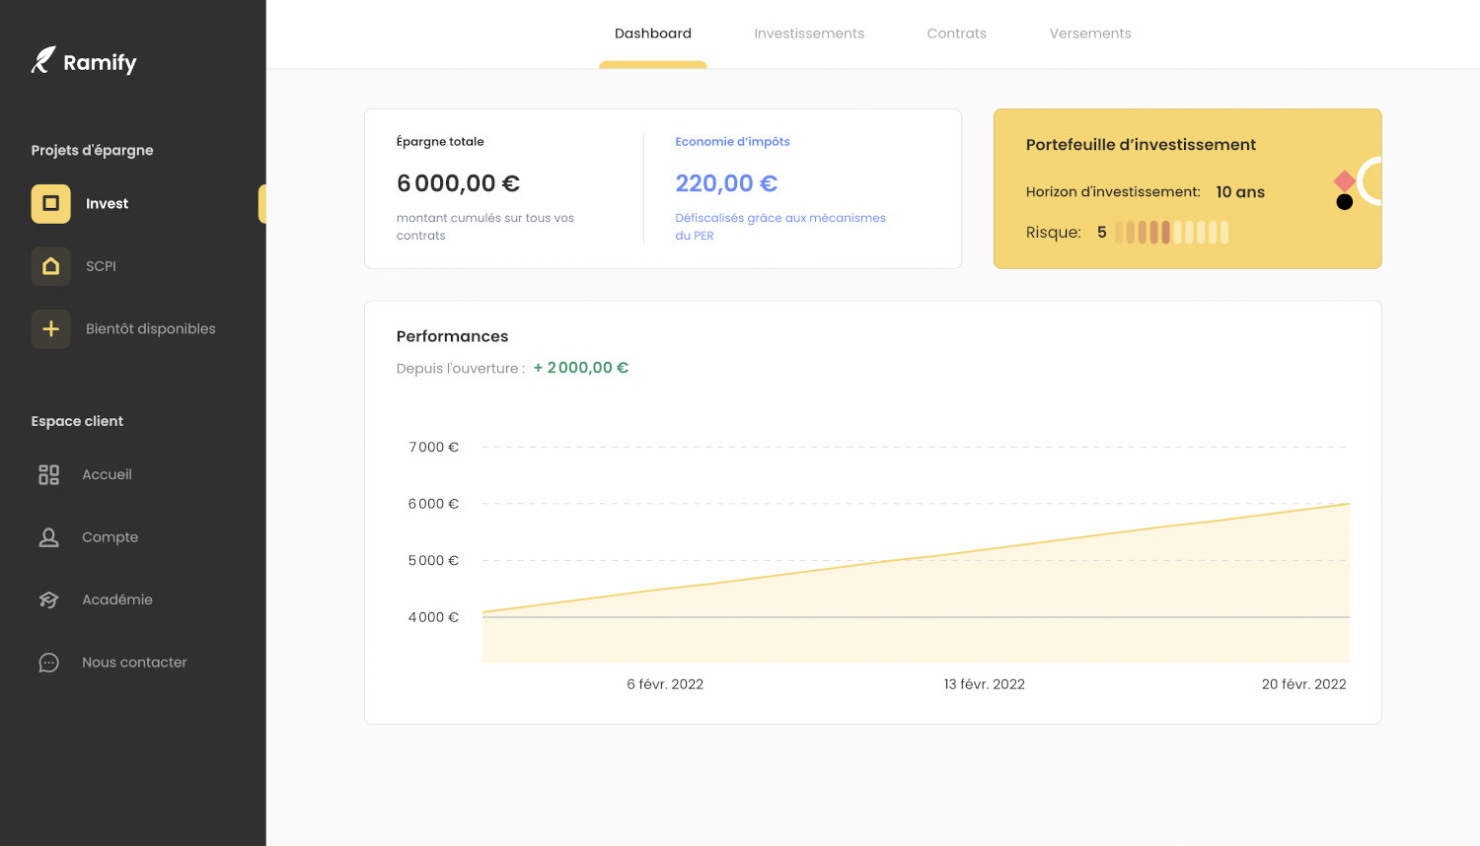Adjust the Risque level bar
Screen dimensions: 1480x846
click(x=1170, y=232)
